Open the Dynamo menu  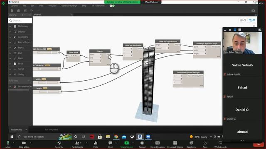click(x=14, y=6)
